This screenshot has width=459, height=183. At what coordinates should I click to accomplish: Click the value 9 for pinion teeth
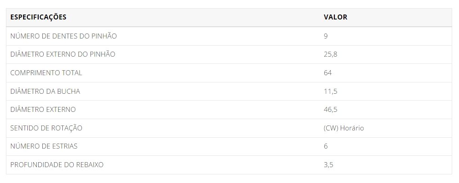[326, 36]
